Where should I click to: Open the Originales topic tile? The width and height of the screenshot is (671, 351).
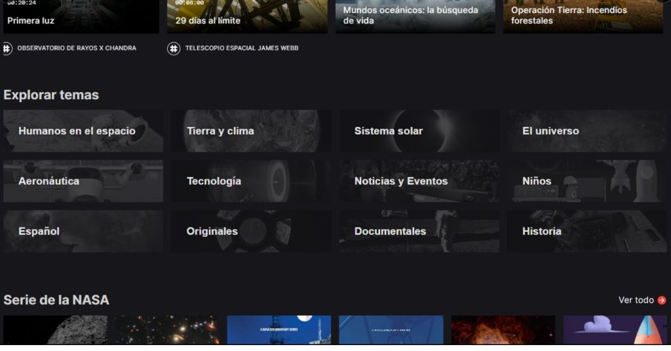click(251, 231)
